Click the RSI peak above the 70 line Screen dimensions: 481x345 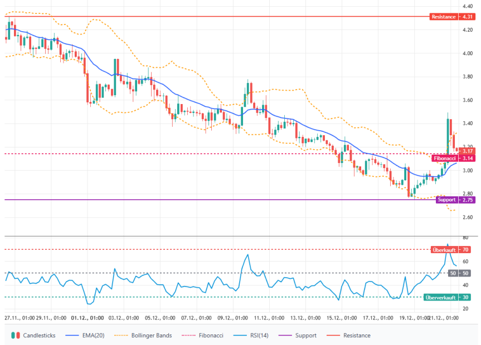point(448,245)
